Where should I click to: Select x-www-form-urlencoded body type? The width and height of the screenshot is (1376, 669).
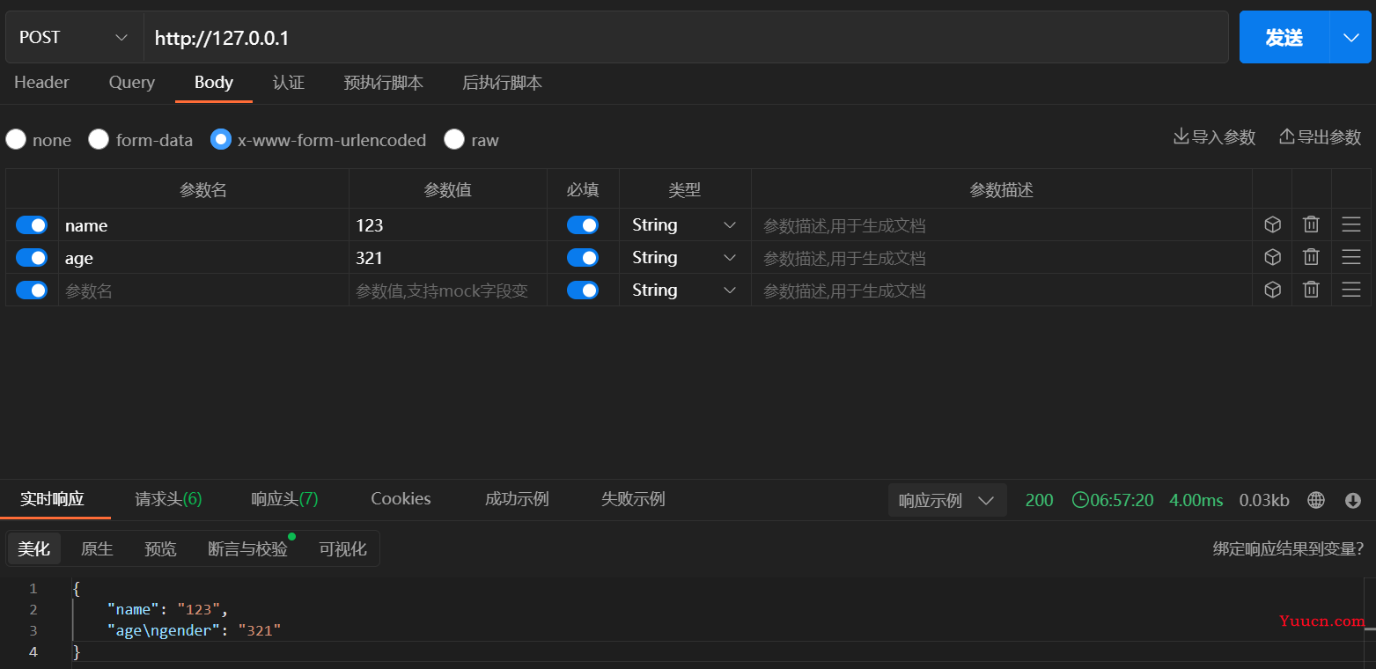221,140
